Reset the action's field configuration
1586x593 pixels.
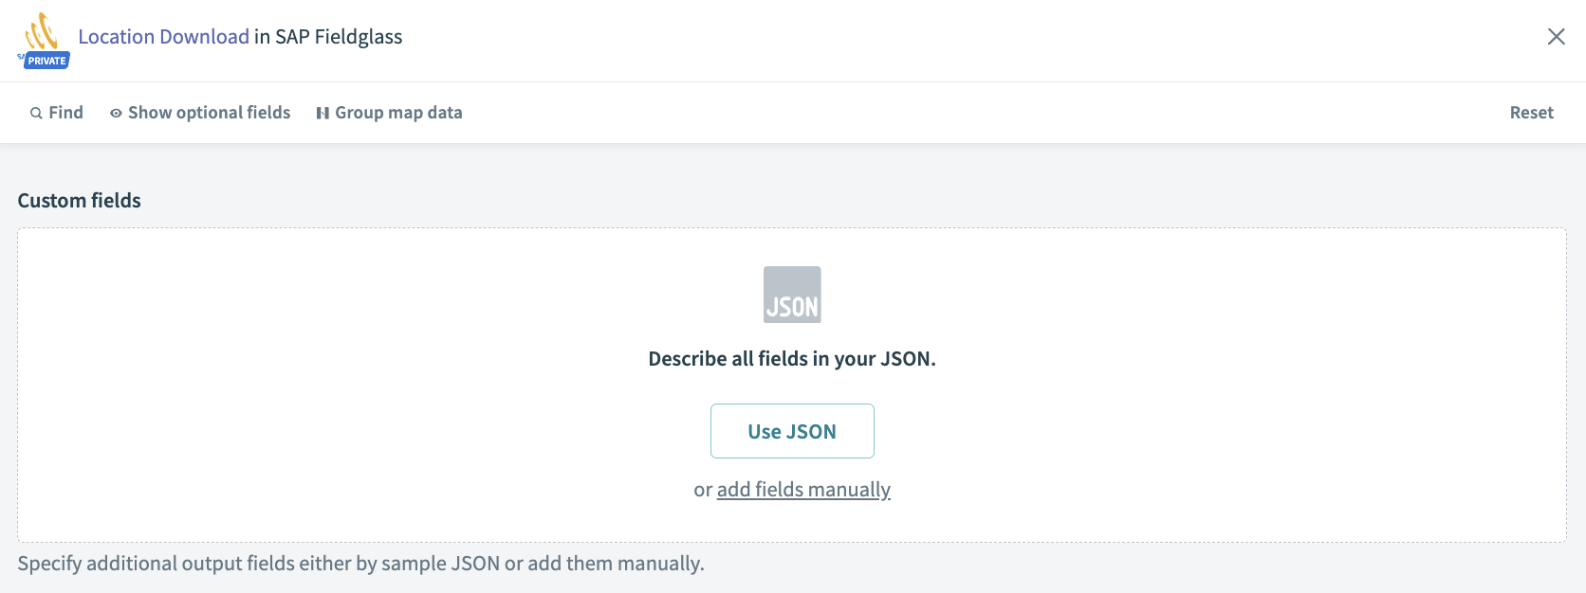point(1531,113)
